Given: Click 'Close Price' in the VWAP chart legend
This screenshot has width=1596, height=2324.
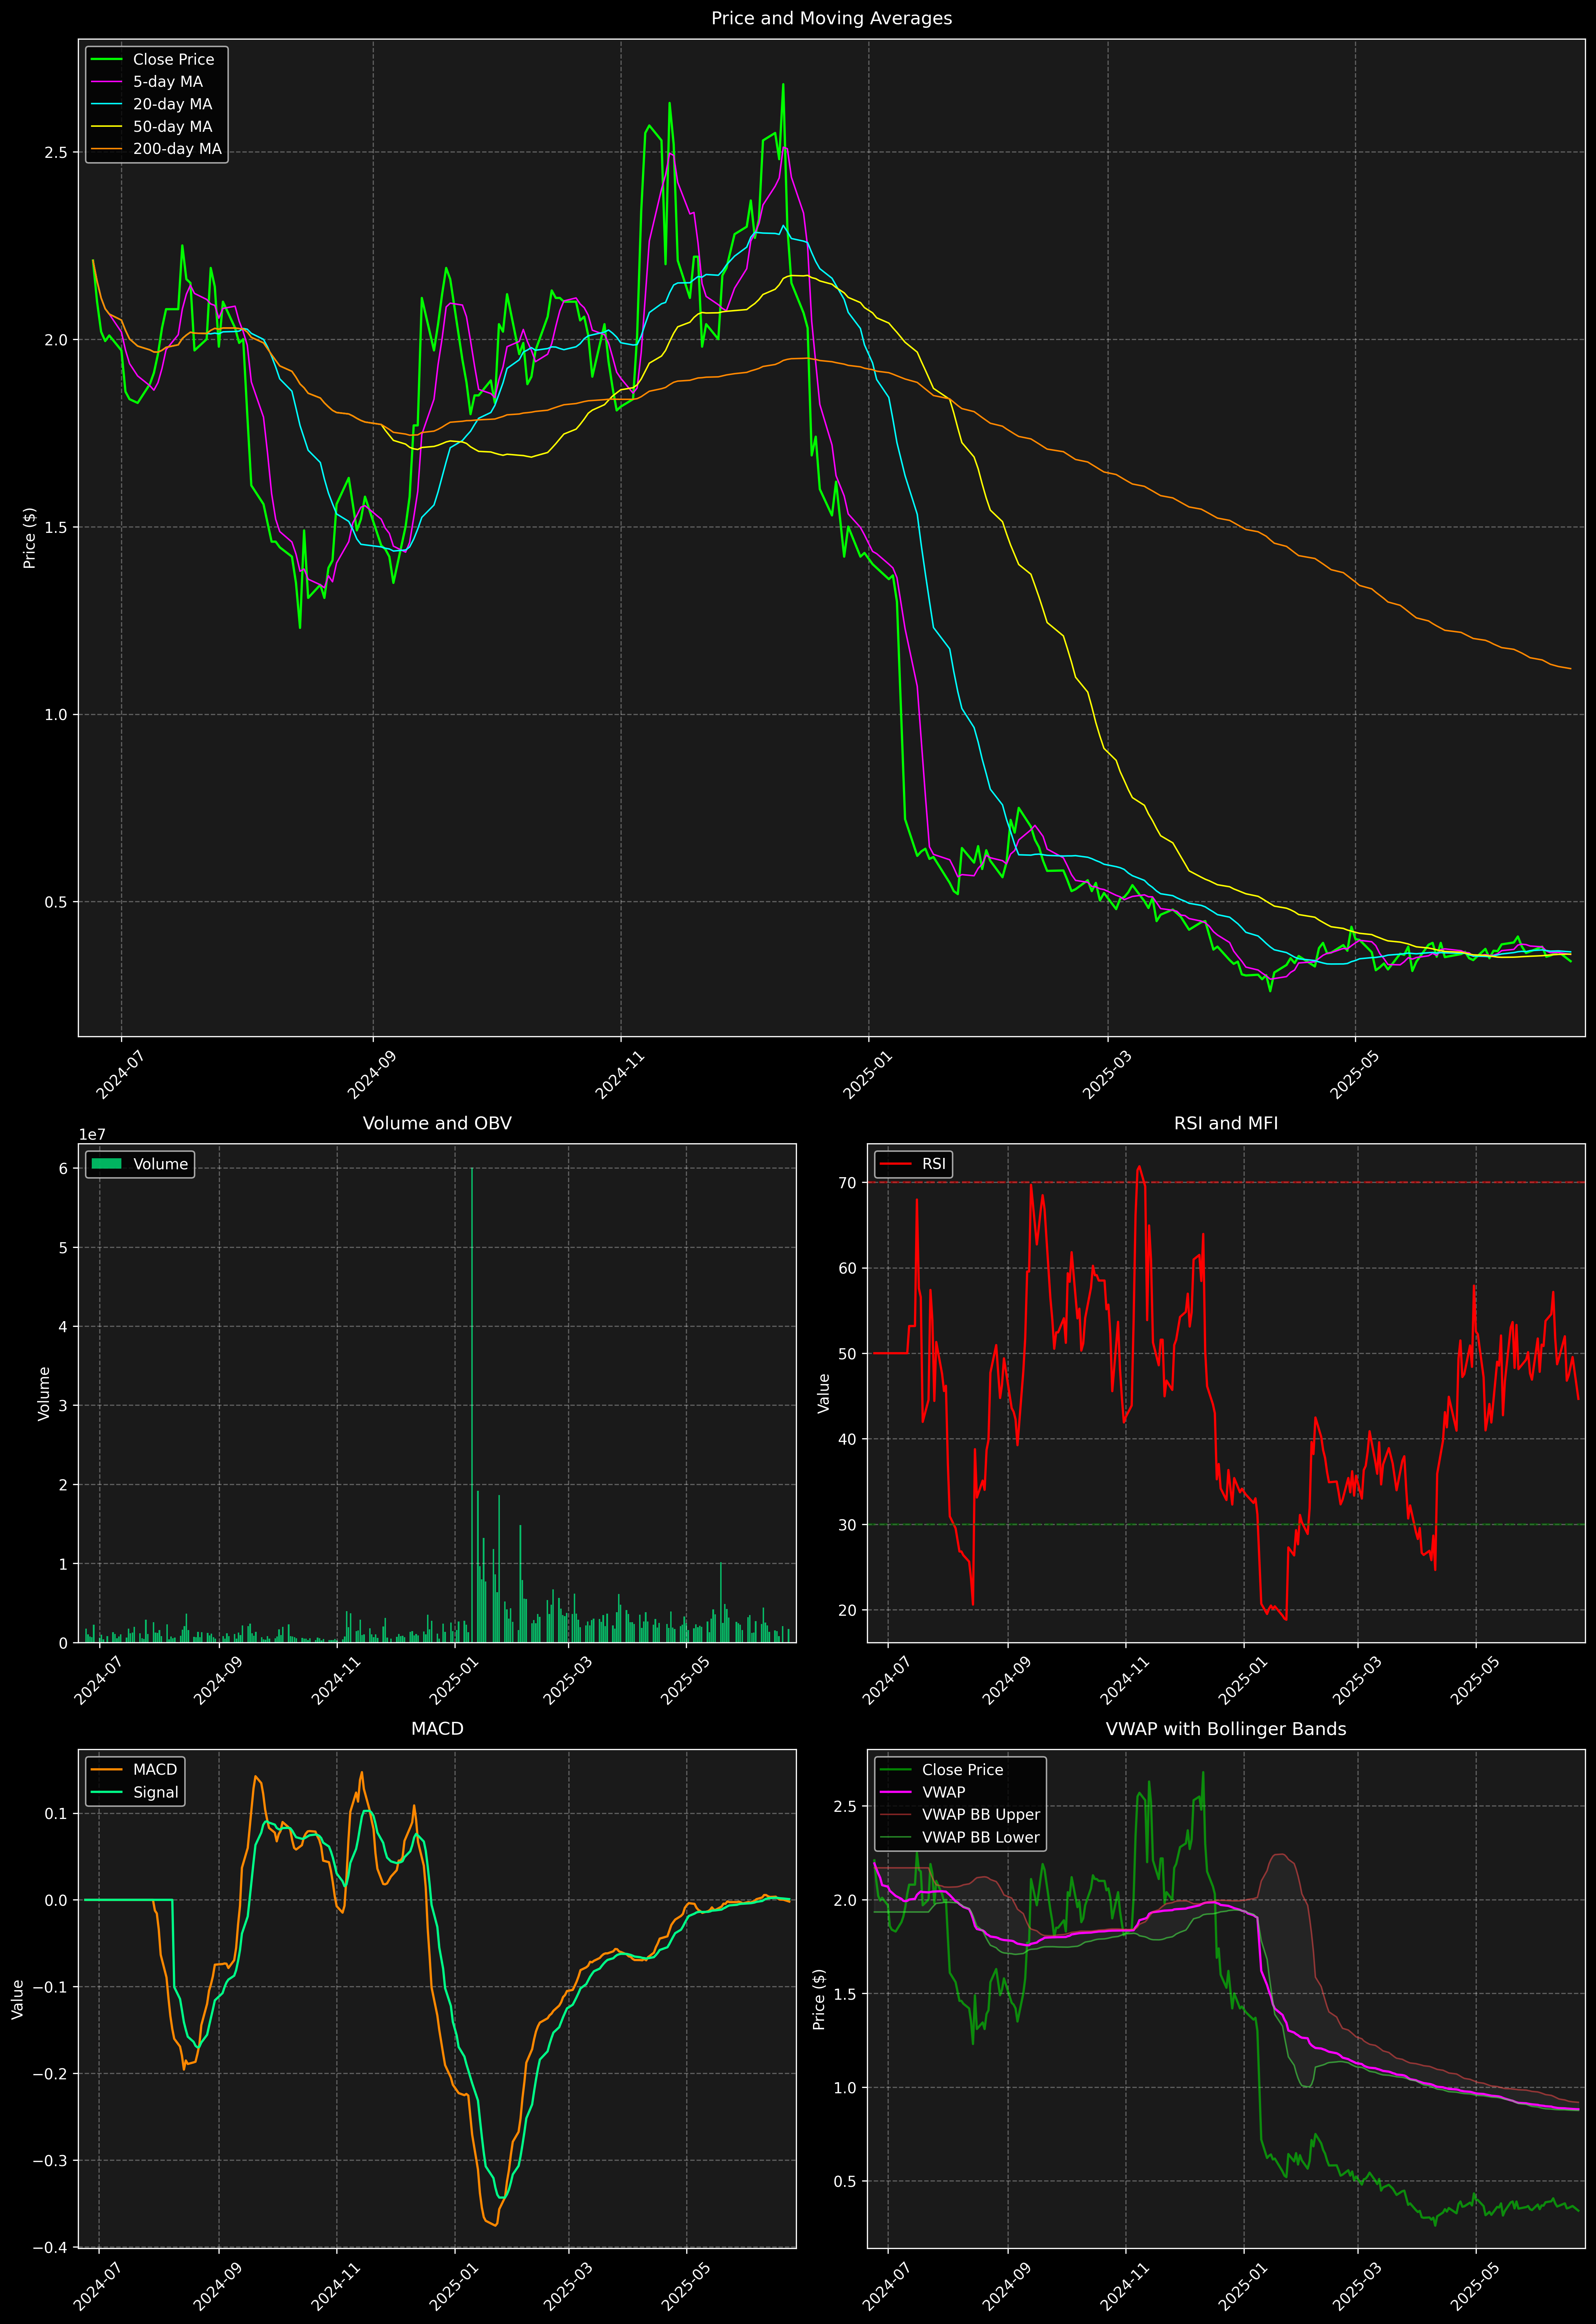Looking at the screenshot, I should [962, 1770].
